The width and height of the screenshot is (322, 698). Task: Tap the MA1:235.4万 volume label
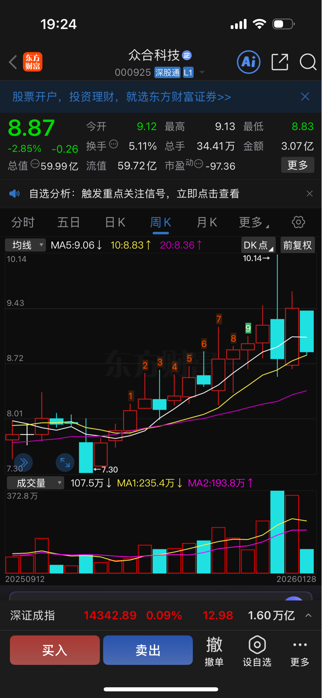(149, 483)
